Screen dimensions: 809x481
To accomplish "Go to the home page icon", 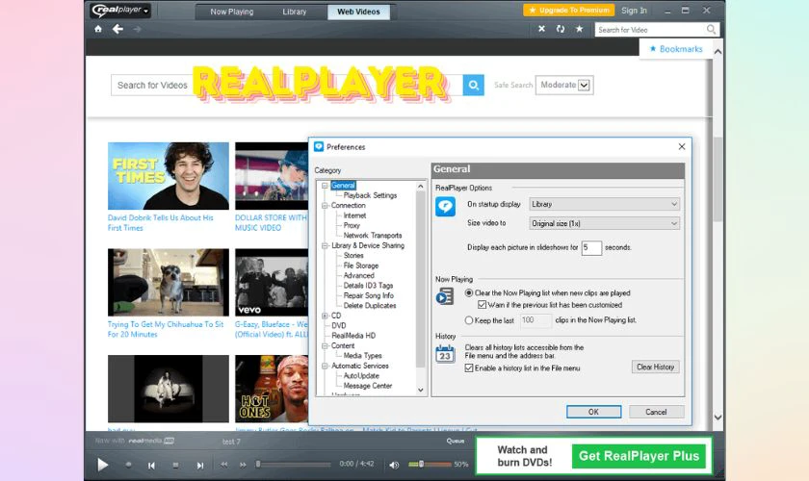I will pyautogui.click(x=98, y=29).
